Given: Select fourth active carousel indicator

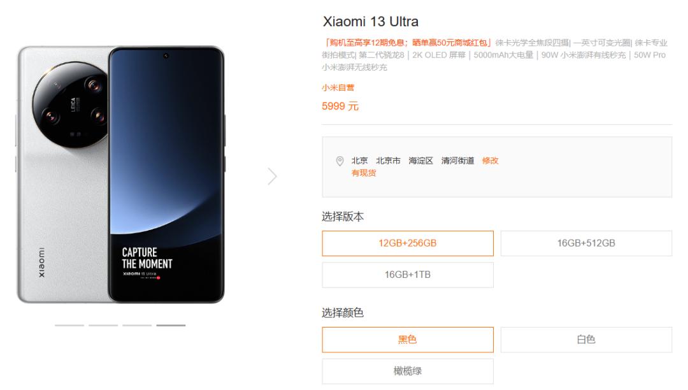Looking at the screenshot, I should pyautogui.click(x=171, y=326).
